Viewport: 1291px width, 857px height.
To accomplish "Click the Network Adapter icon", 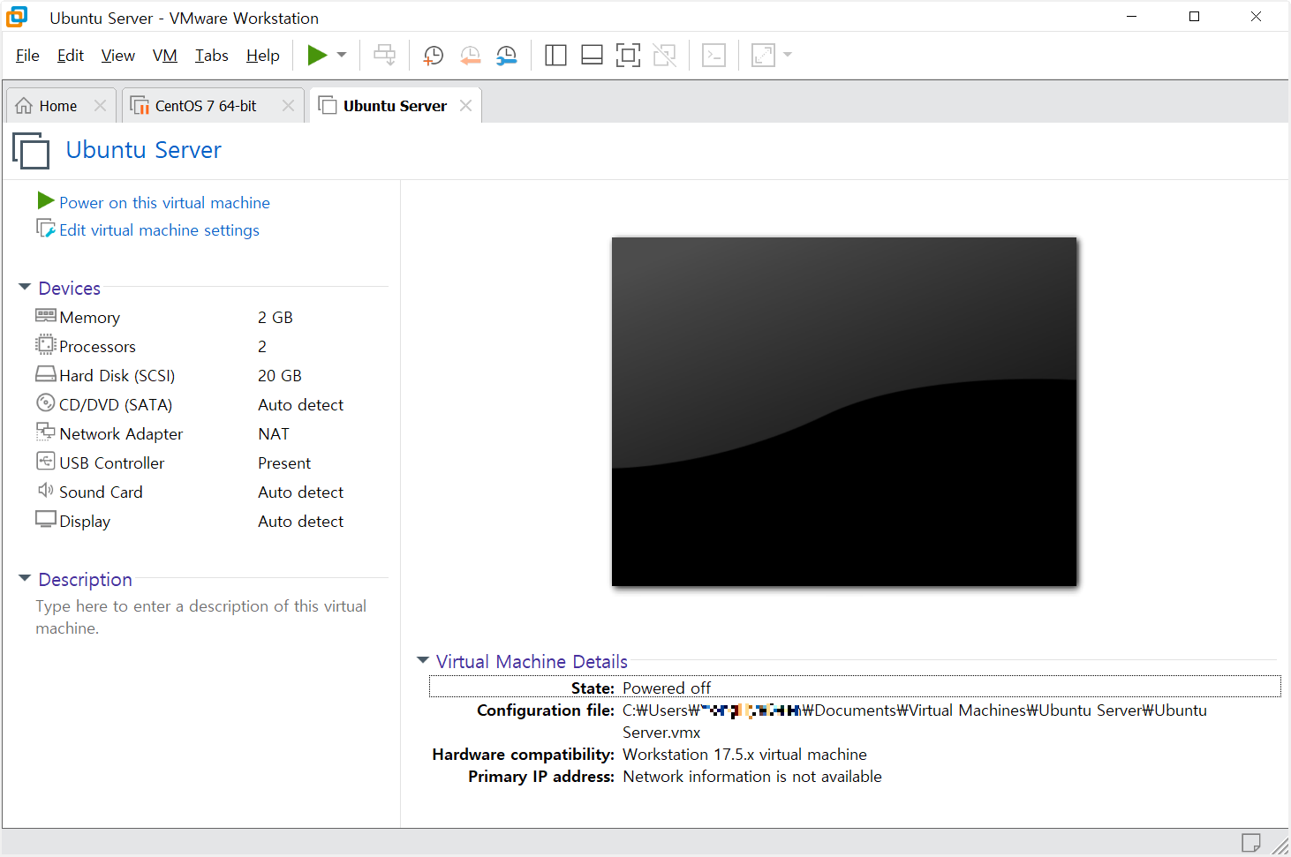I will [46, 431].
